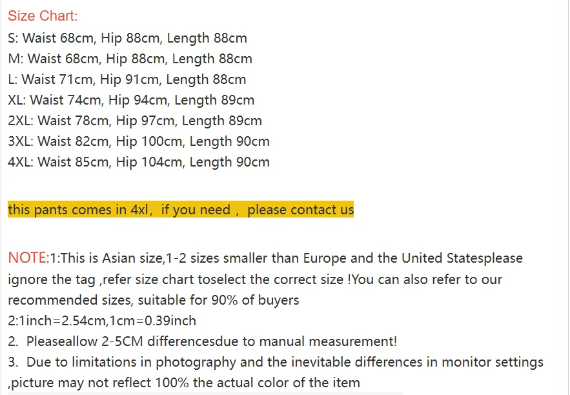Viewport: 570px width, 395px height.
Task: Click the 2-5CM manual measurement note
Action: tap(202, 341)
